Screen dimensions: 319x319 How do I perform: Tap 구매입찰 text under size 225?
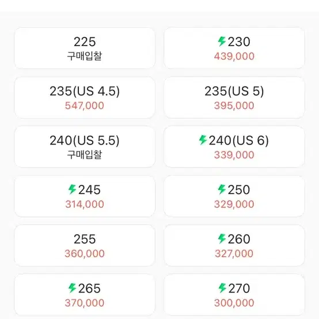85,56
